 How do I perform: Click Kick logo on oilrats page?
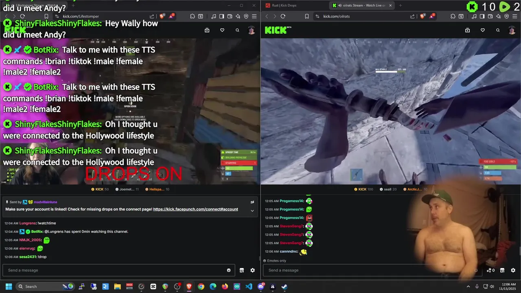click(x=278, y=30)
